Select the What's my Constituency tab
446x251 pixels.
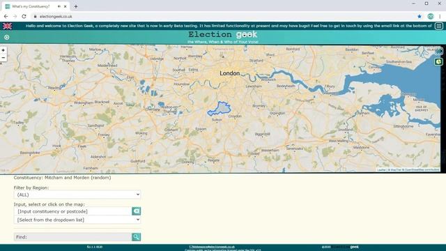[36, 6]
